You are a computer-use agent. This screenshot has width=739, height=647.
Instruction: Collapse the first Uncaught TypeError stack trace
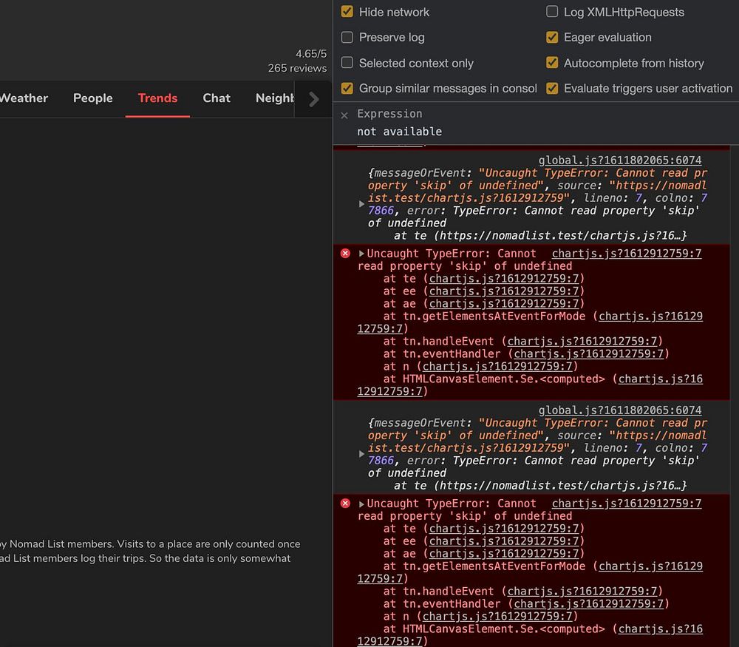361,254
